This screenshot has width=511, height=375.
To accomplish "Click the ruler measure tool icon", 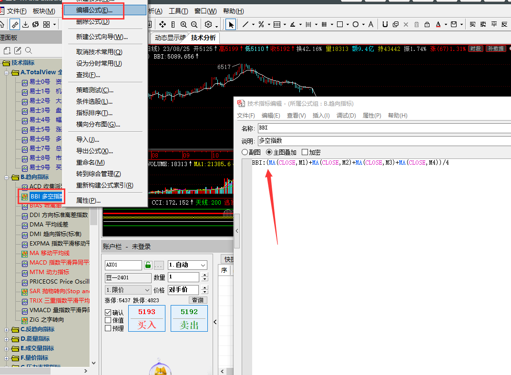I will 173,24.
